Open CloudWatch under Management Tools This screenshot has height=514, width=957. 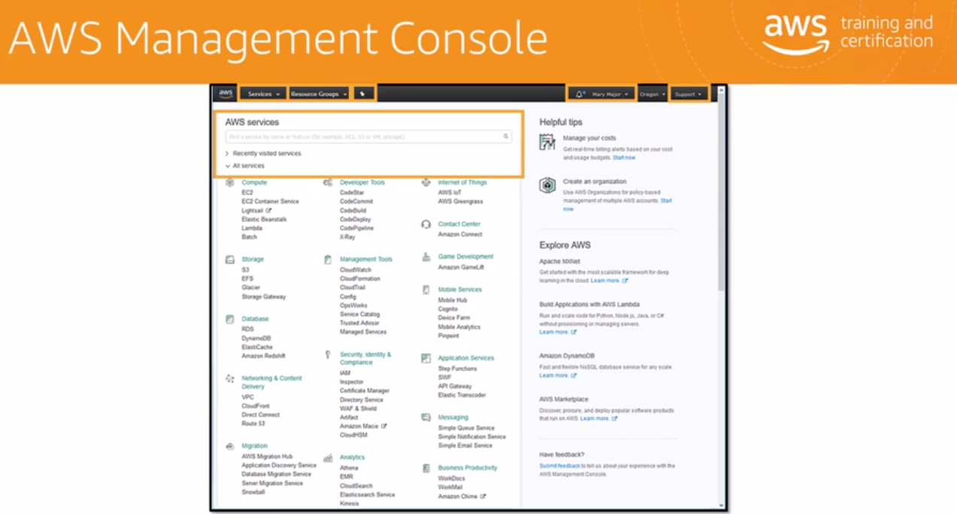click(355, 269)
